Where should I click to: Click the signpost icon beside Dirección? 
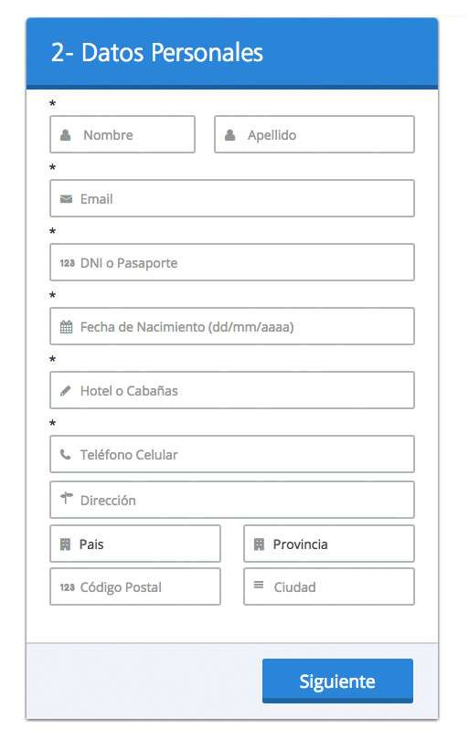[x=66, y=499]
